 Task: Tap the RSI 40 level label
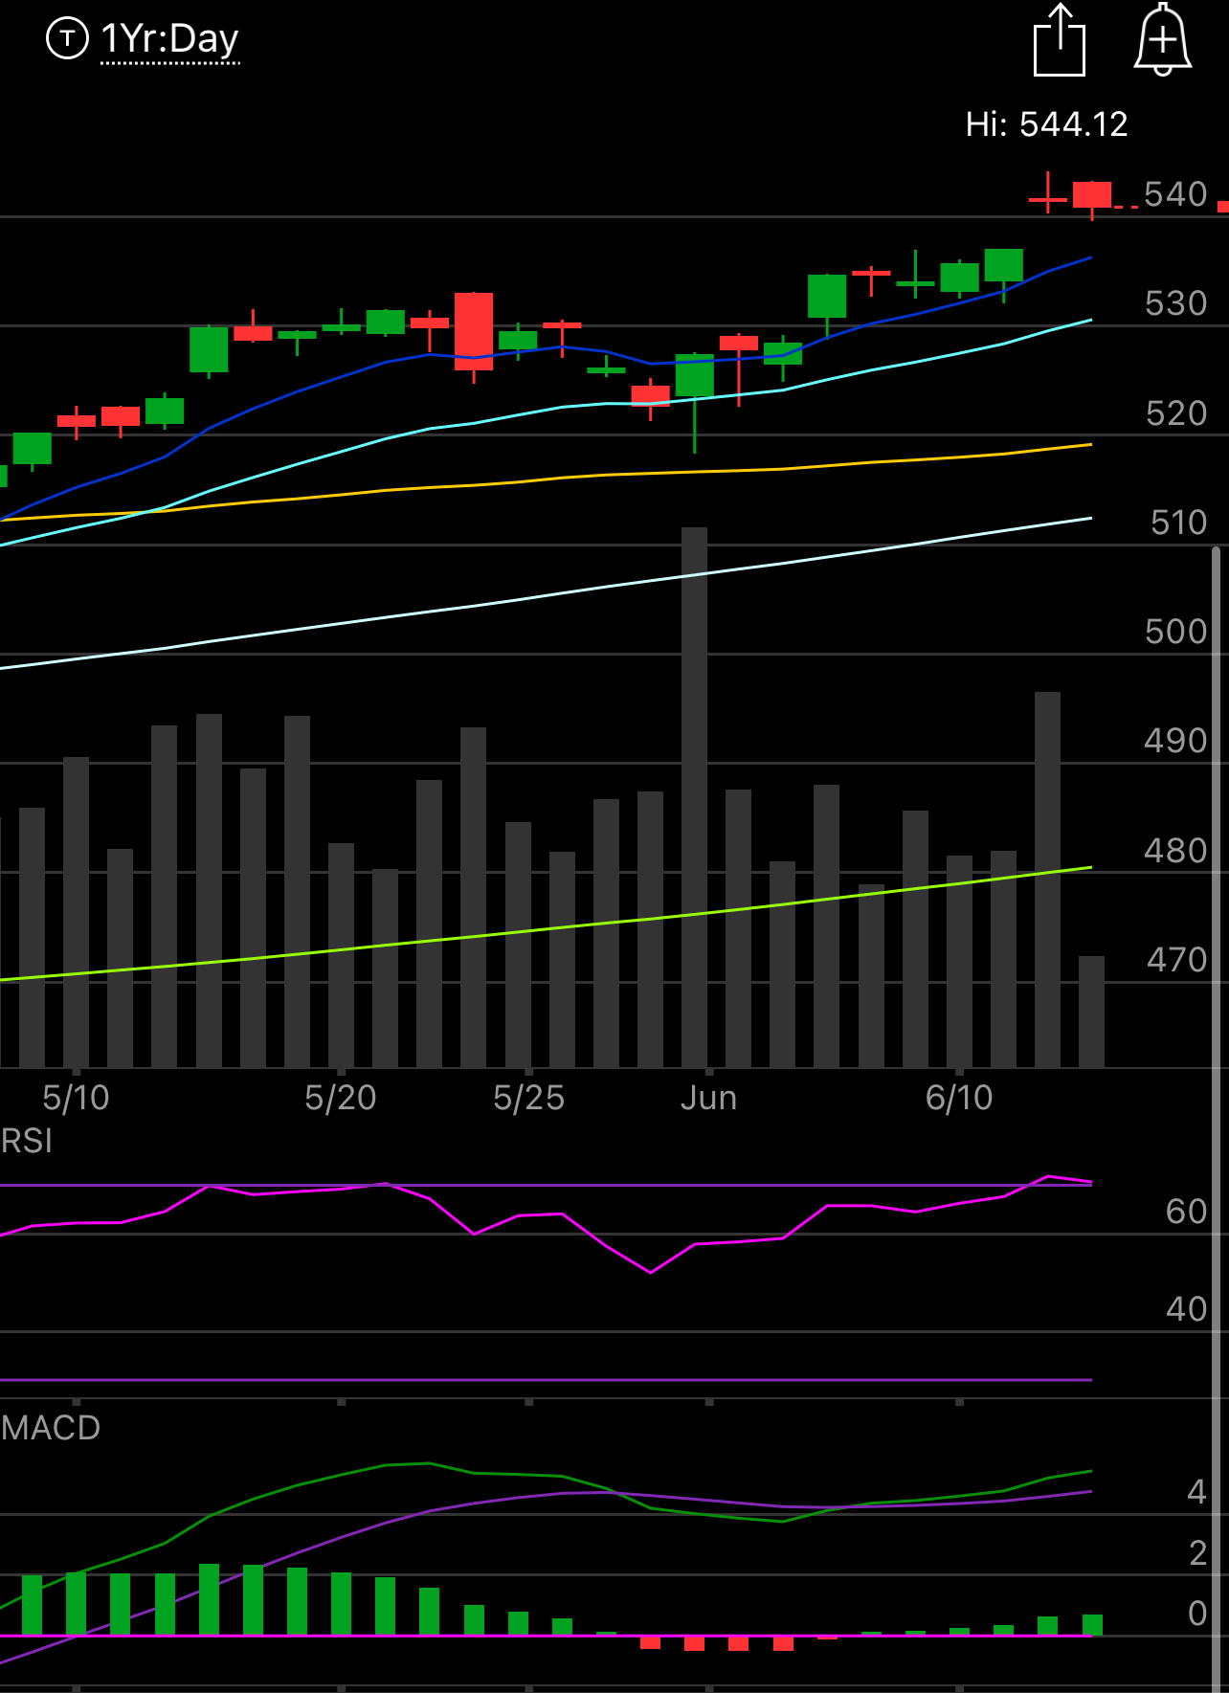tap(1187, 1309)
